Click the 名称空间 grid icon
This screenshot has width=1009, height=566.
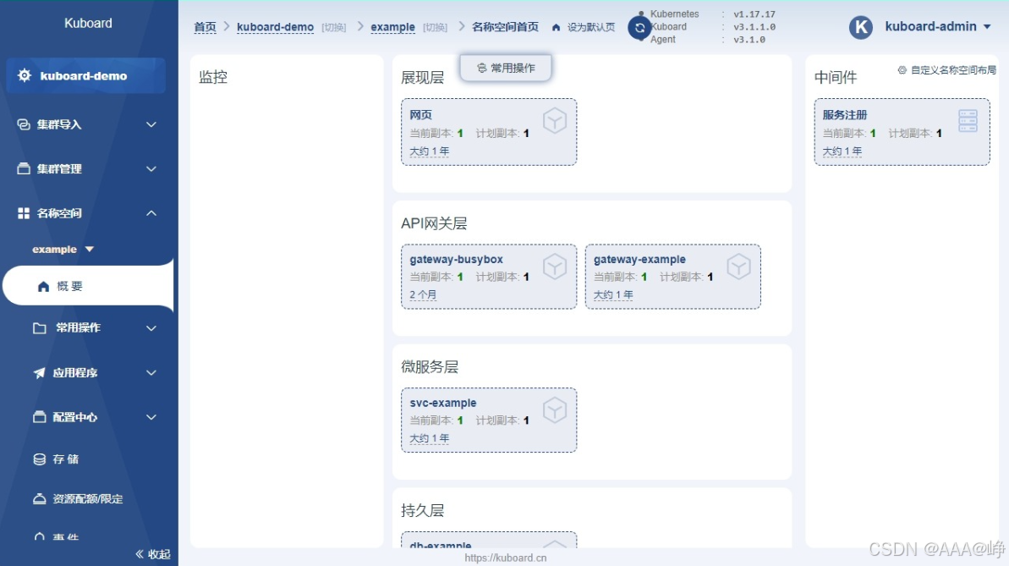pyautogui.click(x=24, y=213)
